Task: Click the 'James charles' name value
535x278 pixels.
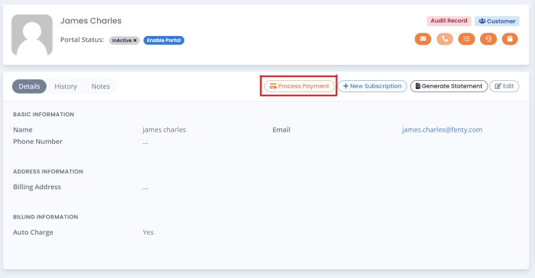Action: [164, 130]
